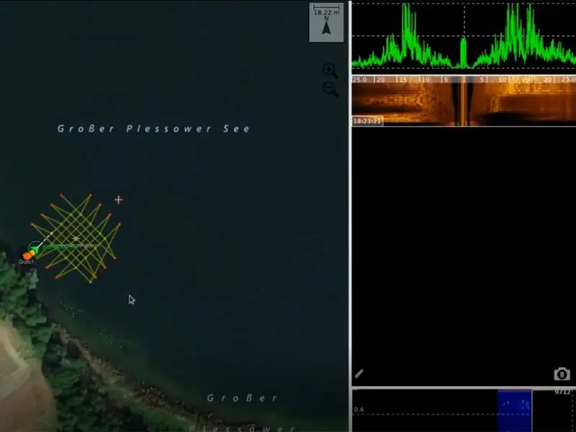The width and height of the screenshot is (576, 432).
Task: Click the zoom in magnifier on map
Action: [x=330, y=70]
